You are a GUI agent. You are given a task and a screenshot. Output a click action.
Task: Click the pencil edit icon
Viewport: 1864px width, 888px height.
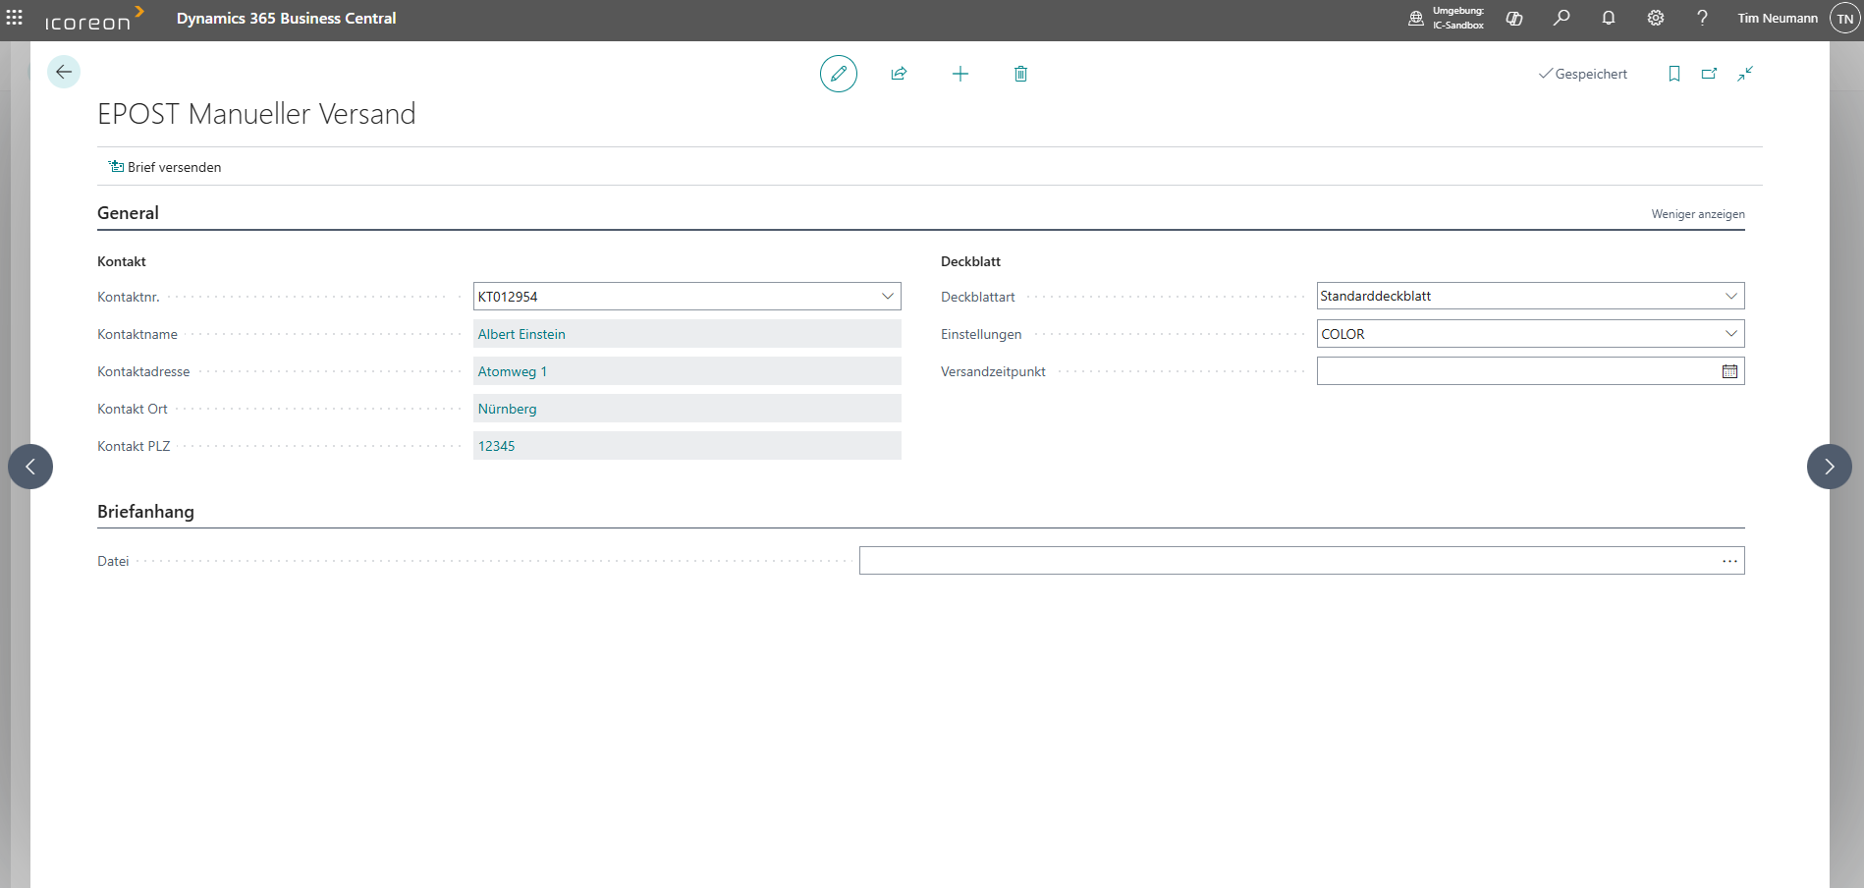point(838,74)
